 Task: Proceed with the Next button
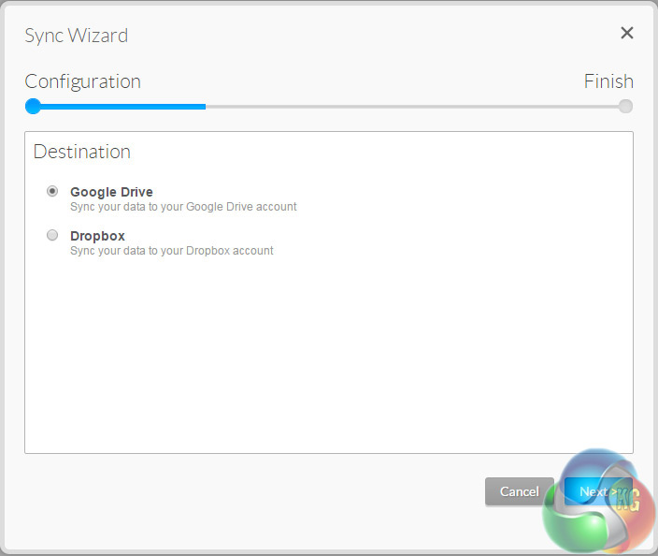[598, 491]
